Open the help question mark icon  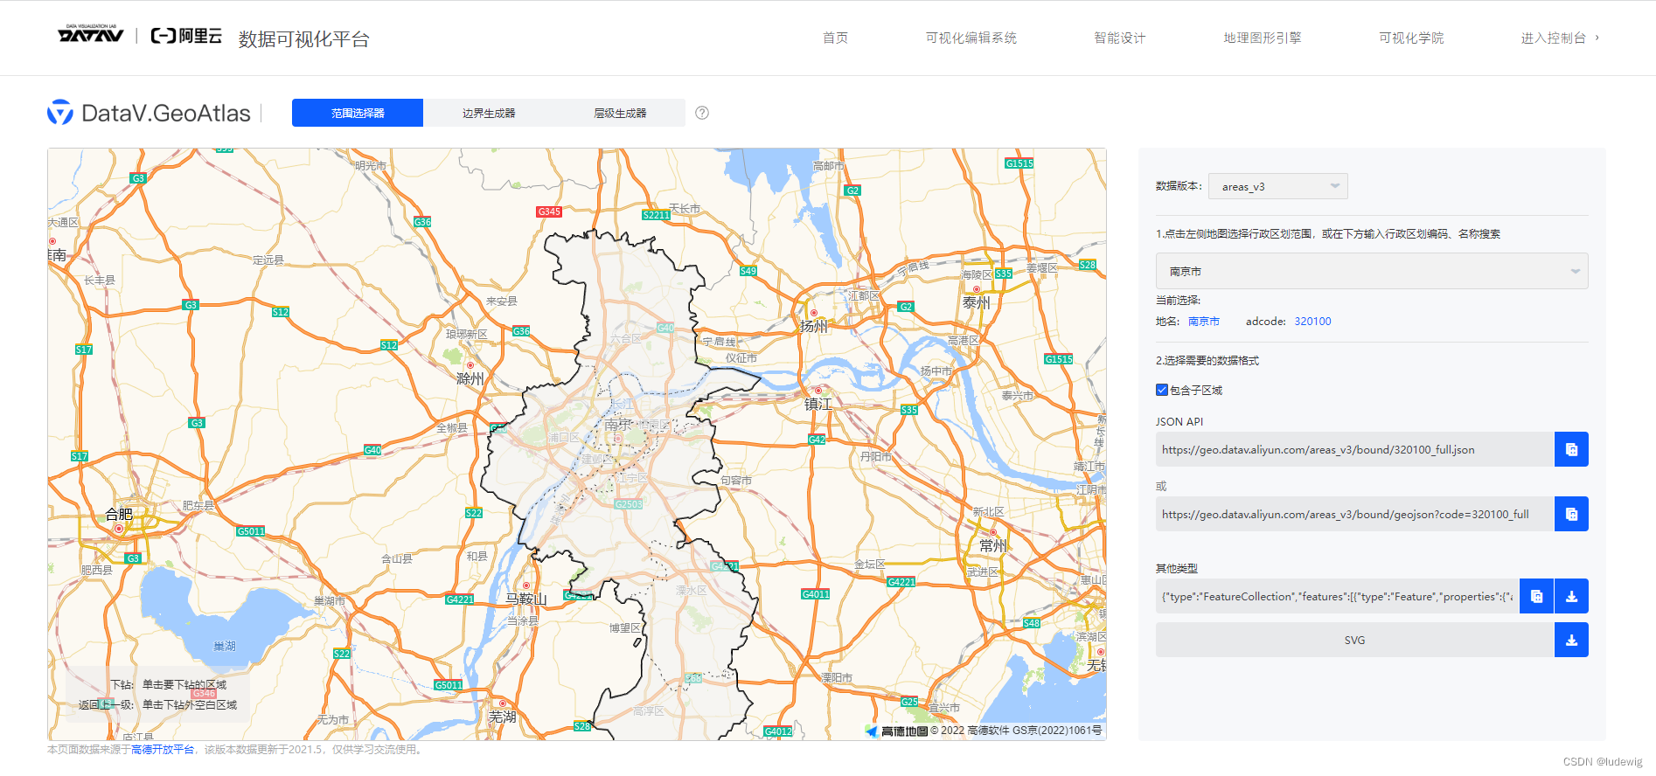pyautogui.click(x=702, y=113)
